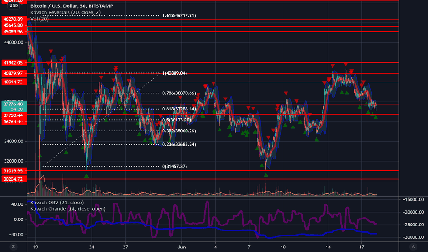This screenshot has width=428, height=252.
Task: Click the 45645.80 red price label
Action: tap(14, 25)
